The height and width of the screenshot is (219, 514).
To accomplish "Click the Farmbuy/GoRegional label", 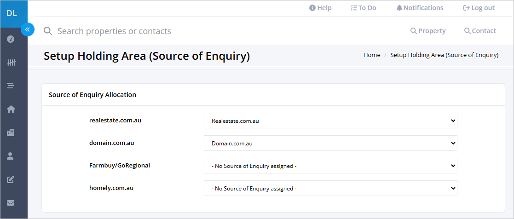I will [x=120, y=166].
